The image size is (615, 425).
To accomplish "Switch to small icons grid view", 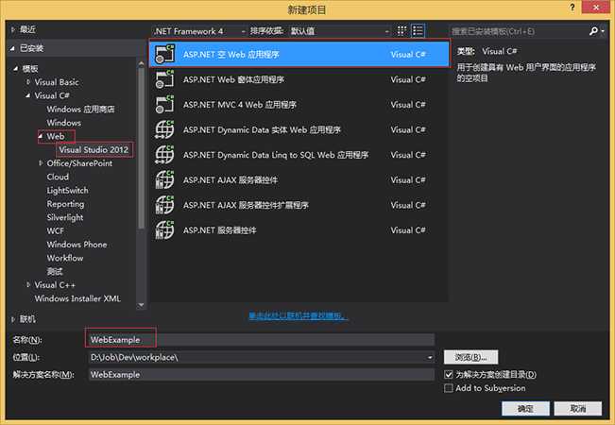I will (x=401, y=31).
